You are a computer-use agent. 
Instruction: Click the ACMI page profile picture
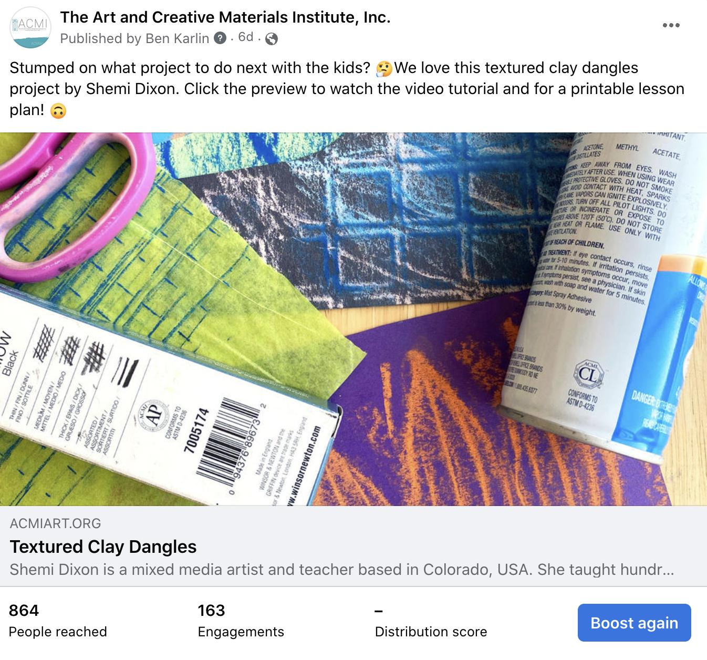(31, 27)
